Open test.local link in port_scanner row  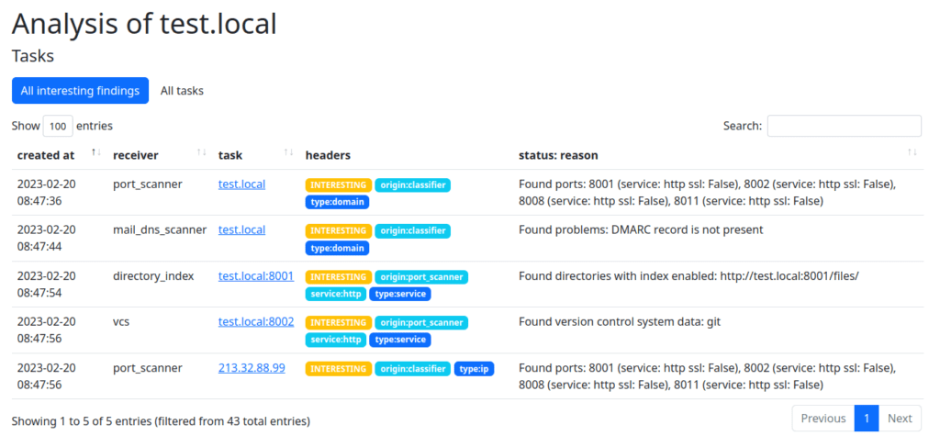(241, 184)
